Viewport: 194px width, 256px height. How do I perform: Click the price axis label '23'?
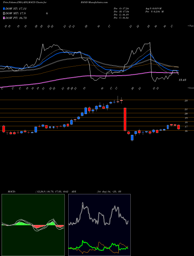[186, 101]
